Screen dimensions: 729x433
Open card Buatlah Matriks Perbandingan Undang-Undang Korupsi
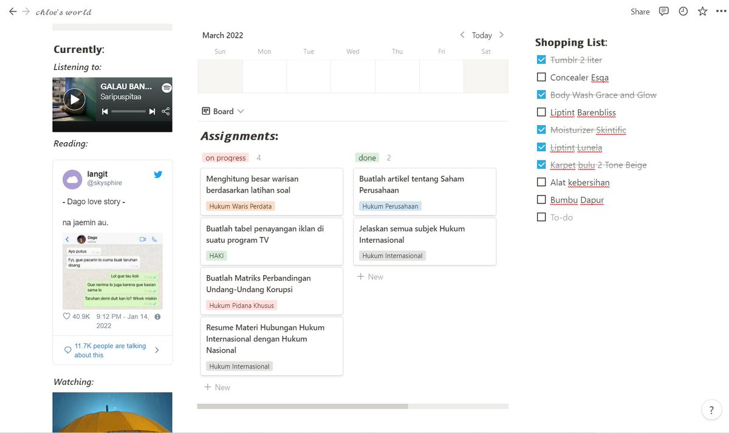(272, 291)
